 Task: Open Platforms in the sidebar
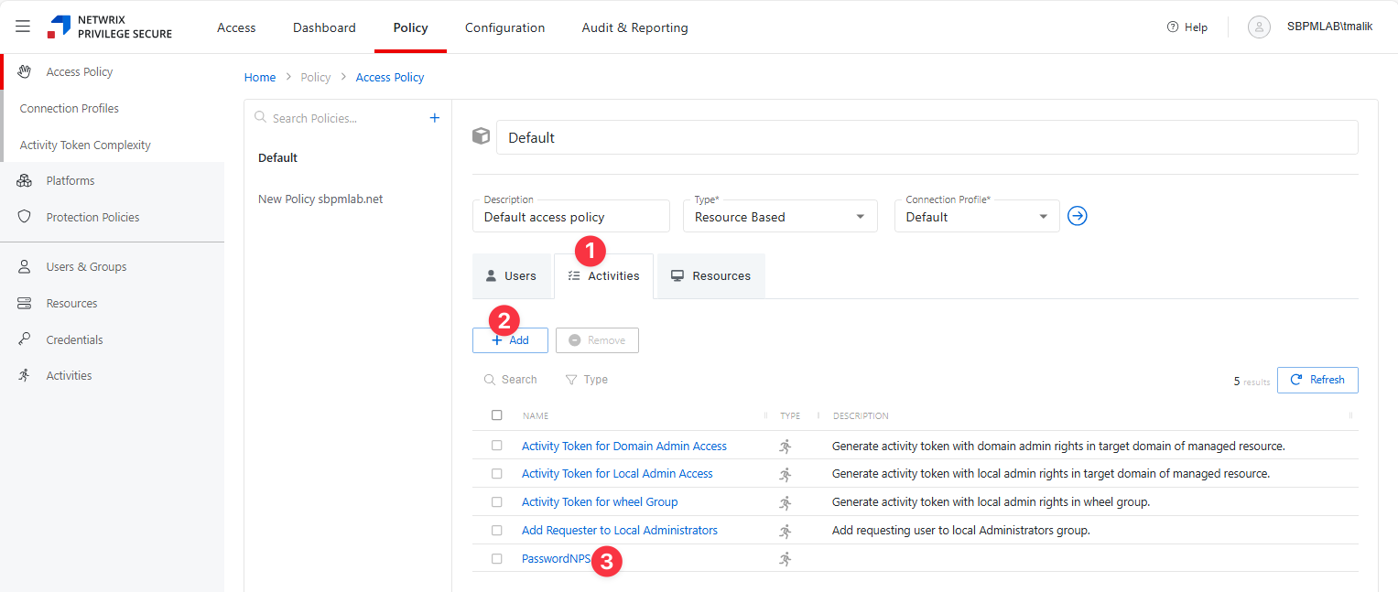(x=70, y=181)
